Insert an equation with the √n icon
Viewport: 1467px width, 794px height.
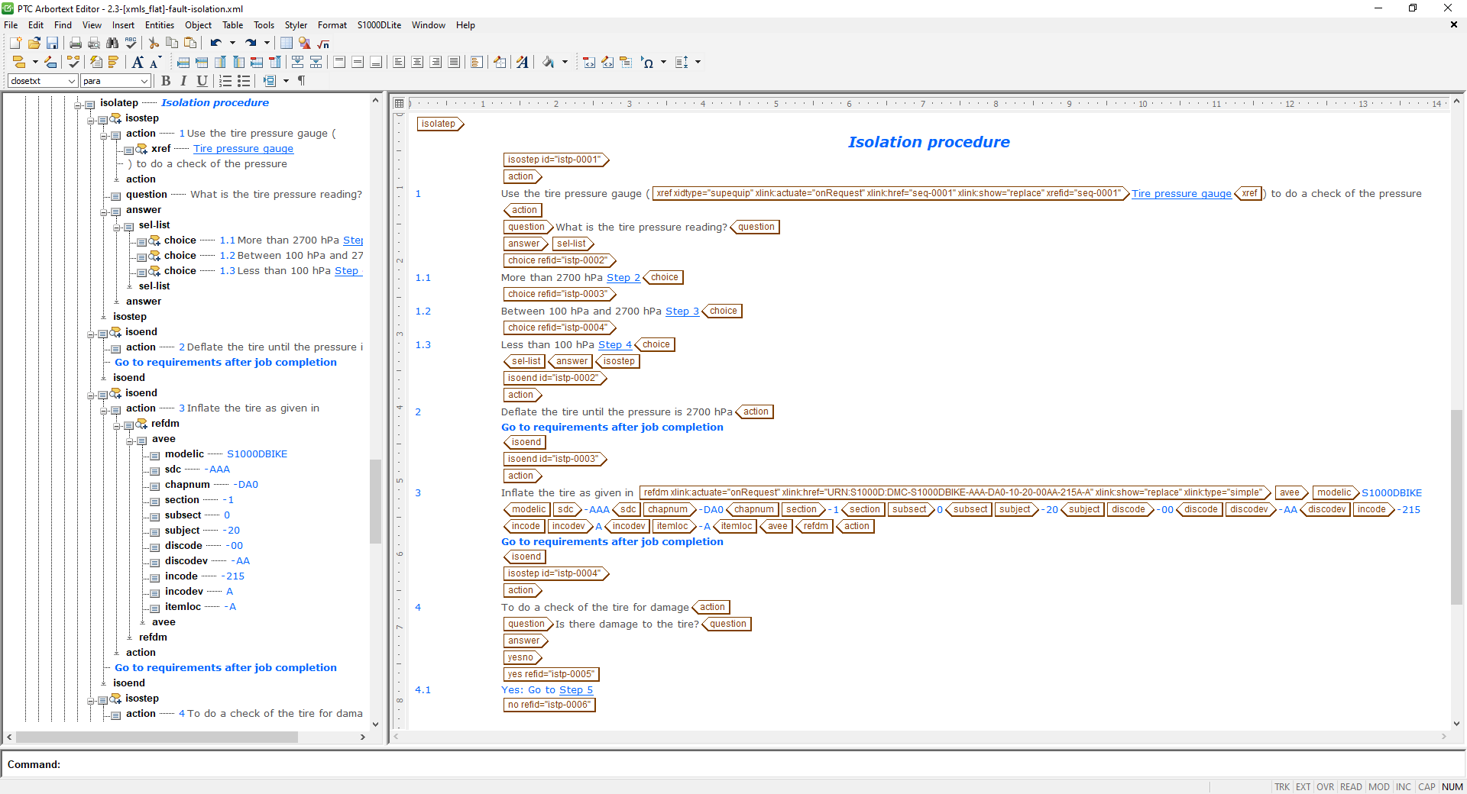(x=323, y=44)
